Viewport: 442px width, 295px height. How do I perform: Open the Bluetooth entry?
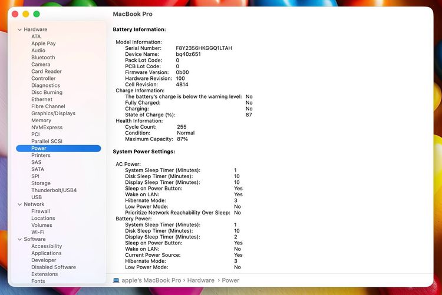click(x=43, y=58)
